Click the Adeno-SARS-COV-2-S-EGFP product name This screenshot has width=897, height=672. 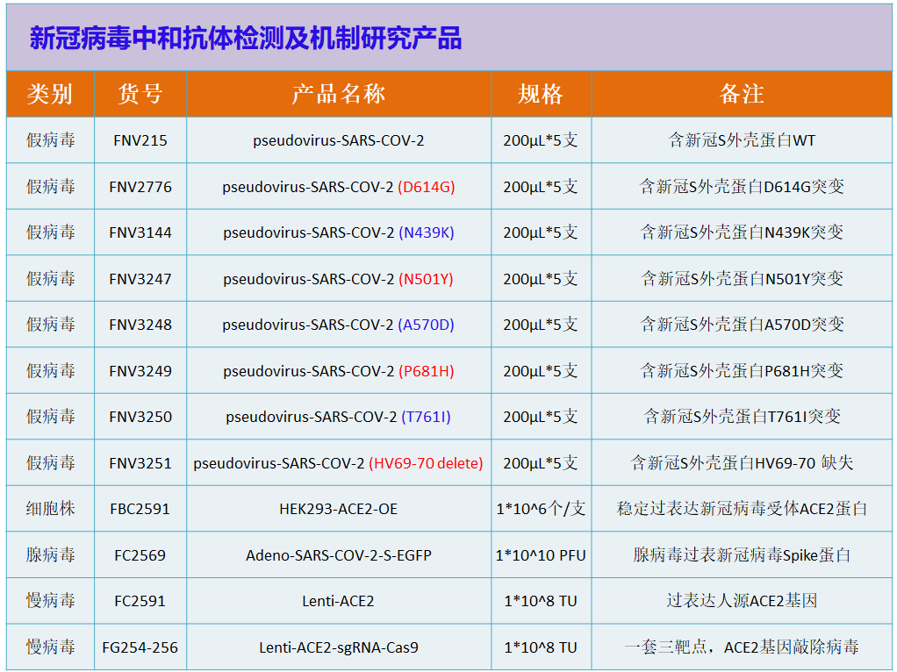pos(339,554)
